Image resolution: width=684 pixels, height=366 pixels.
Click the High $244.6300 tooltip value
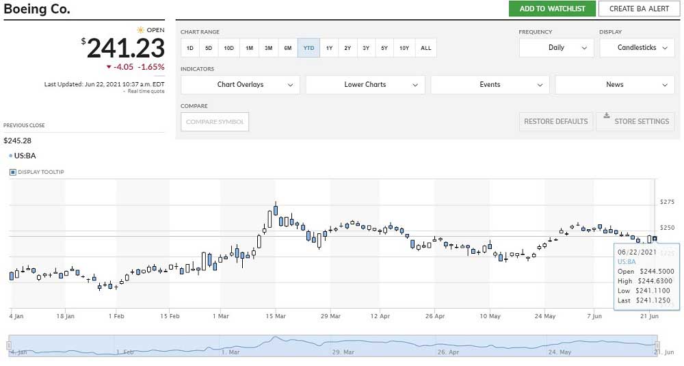coord(656,281)
